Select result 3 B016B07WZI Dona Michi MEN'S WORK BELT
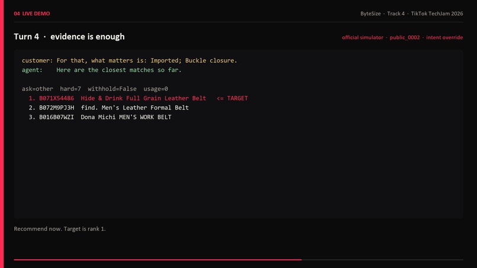Image resolution: width=477 pixels, height=268 pixels. click(100, 117)
